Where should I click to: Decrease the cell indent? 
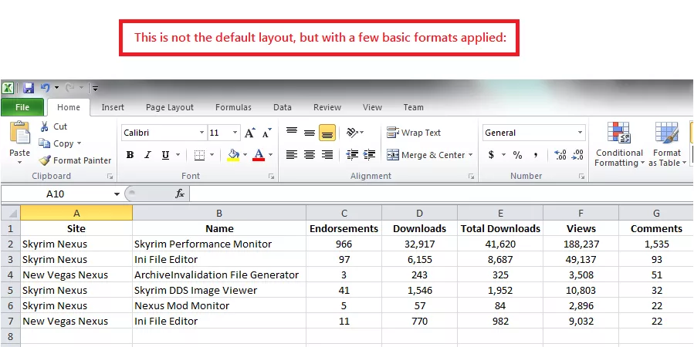352,155
